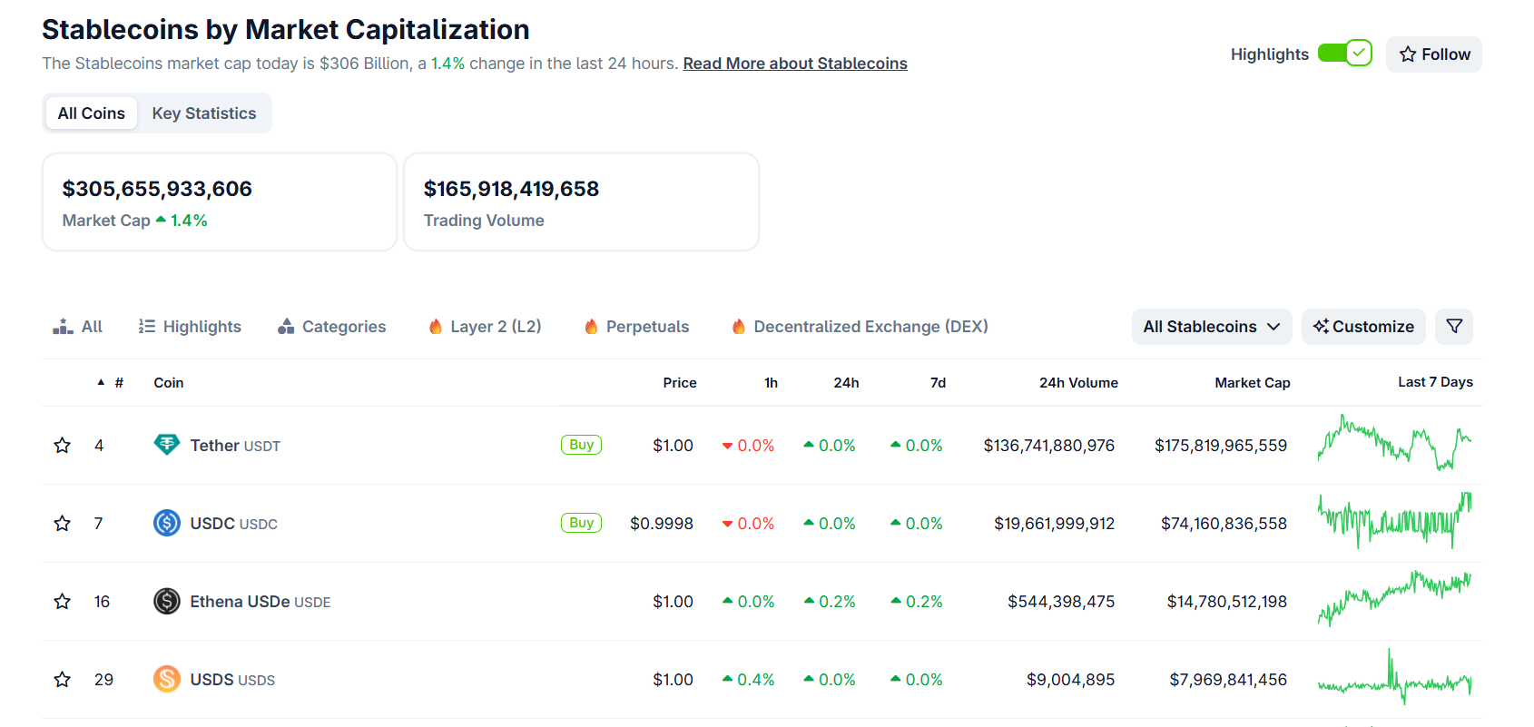Open the Categories tab
The height and width of the screenshot is (727, 1534).
(x=332, y=327)
